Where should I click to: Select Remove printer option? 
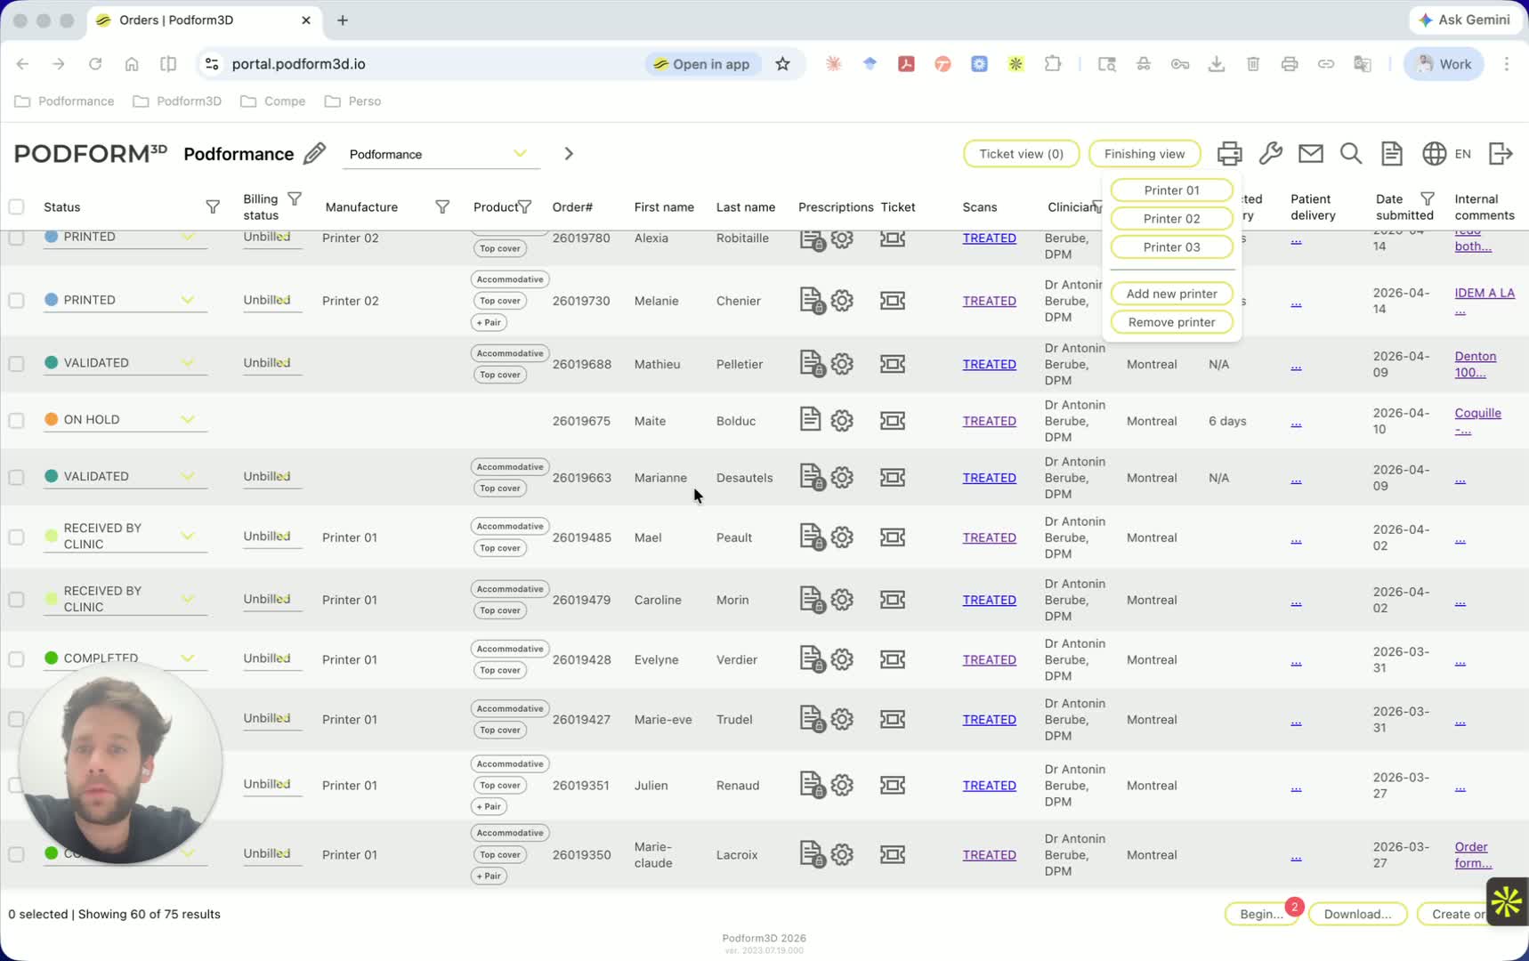click(1171, 322)
